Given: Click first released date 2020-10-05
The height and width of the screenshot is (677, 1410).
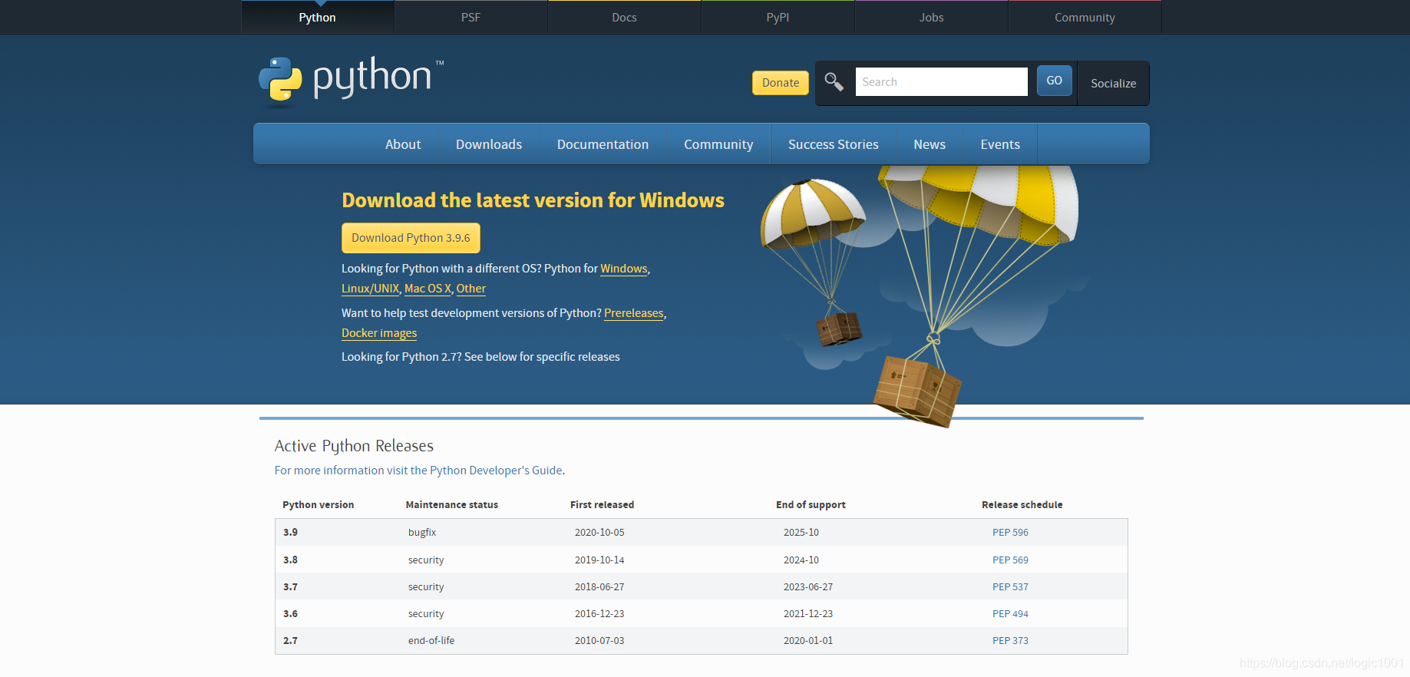Looking at the screenshot, I should (x=599, y=532).
